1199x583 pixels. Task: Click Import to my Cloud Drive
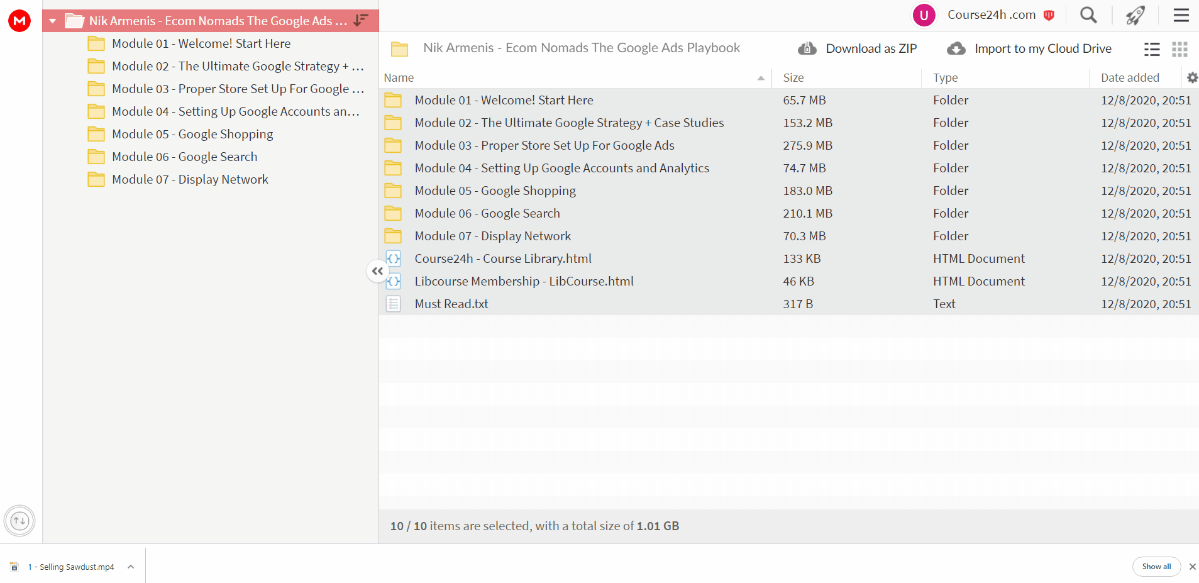click(1029, 48)
